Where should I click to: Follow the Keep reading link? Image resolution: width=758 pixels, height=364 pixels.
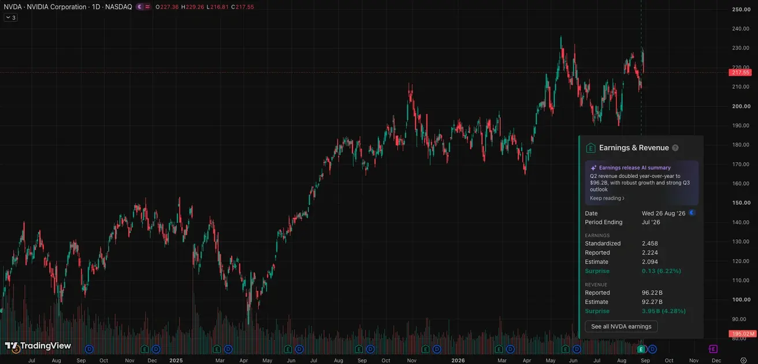point(607,198)
